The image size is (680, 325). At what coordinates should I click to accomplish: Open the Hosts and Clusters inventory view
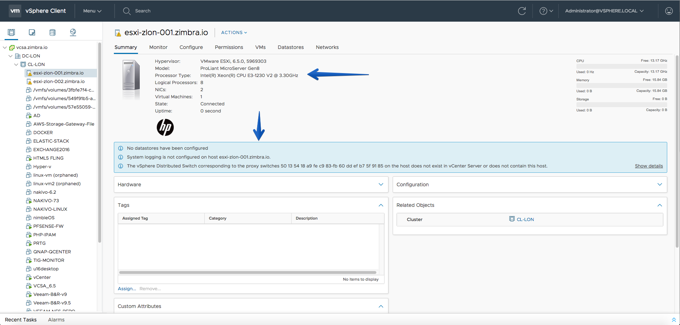point(11,33)
